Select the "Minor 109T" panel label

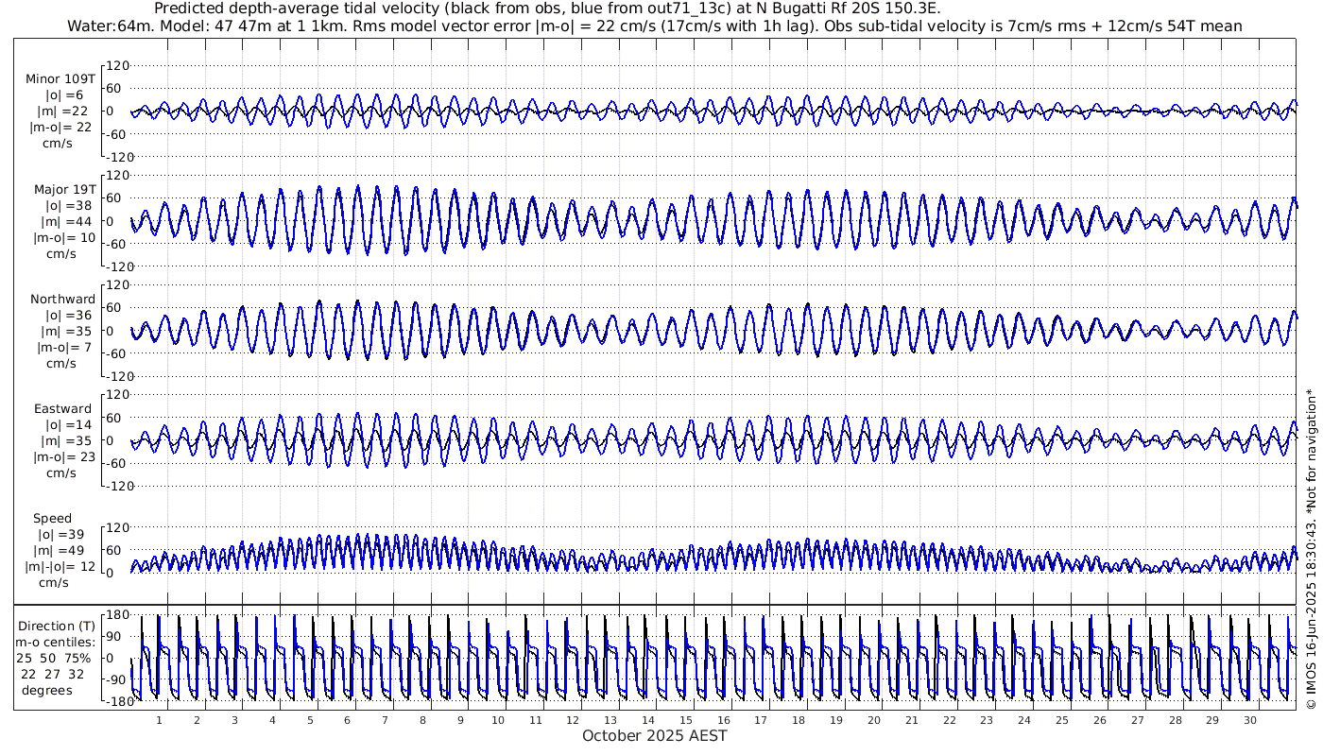click(60, 79)
